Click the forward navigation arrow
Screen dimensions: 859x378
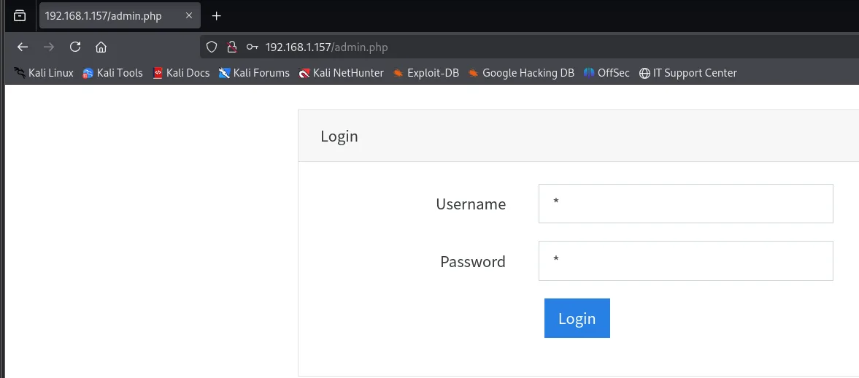pyautogui.click(x=49, y=47)
